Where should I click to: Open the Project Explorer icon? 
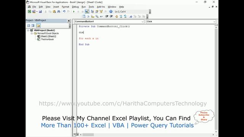92,11
